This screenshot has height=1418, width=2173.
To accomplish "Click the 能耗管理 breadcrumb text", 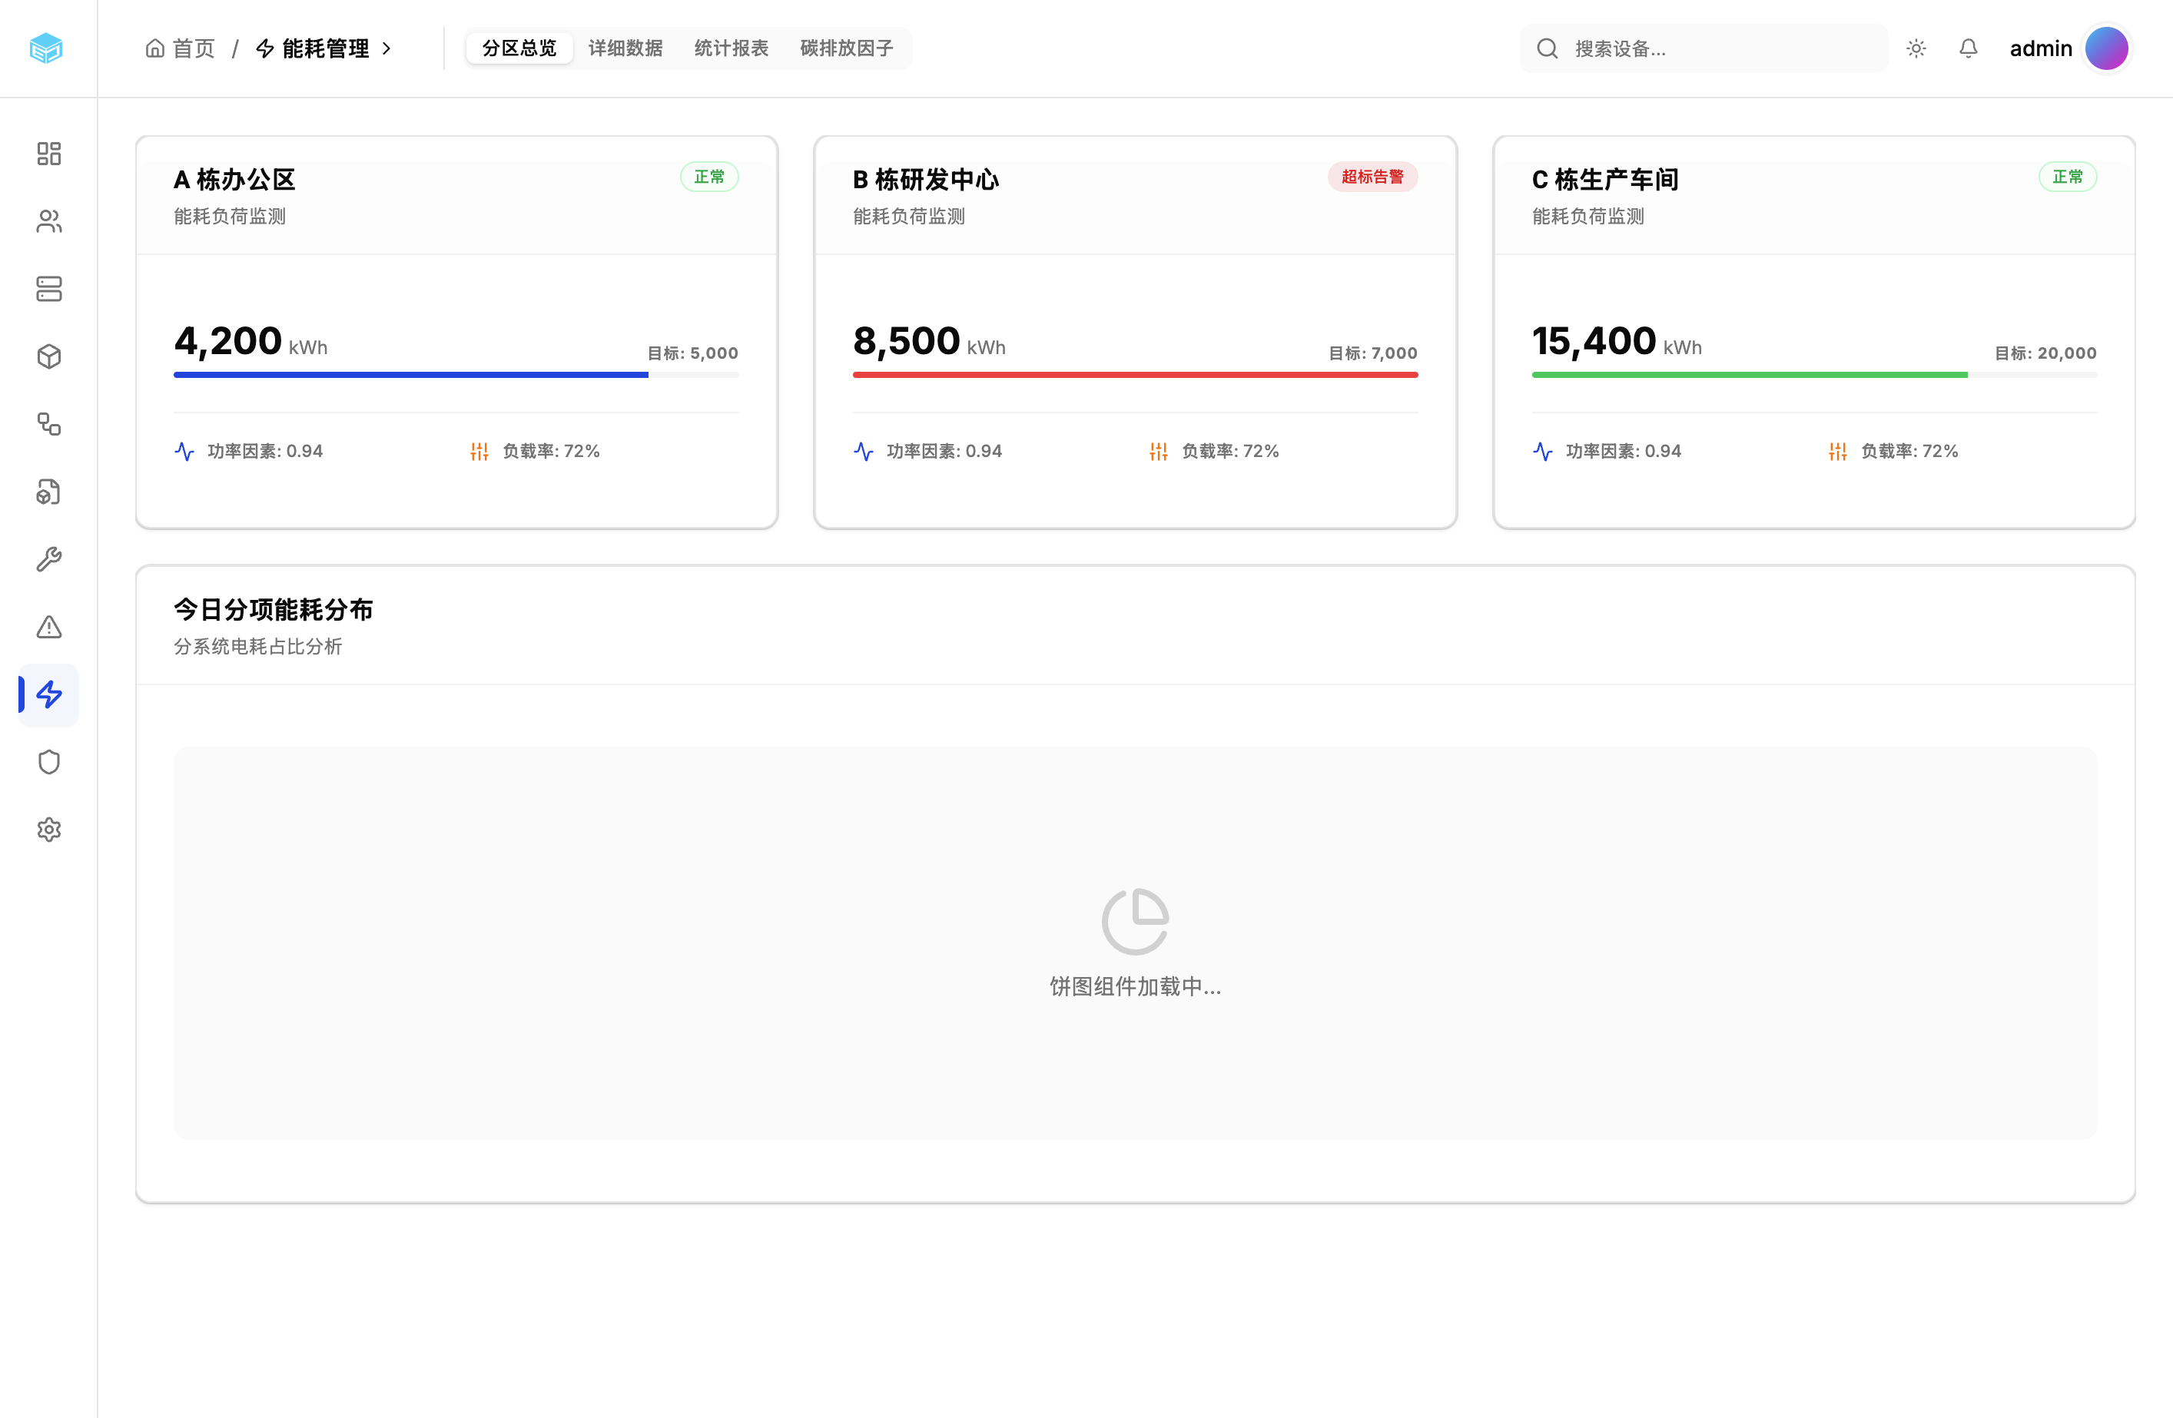I will [326, 48].
